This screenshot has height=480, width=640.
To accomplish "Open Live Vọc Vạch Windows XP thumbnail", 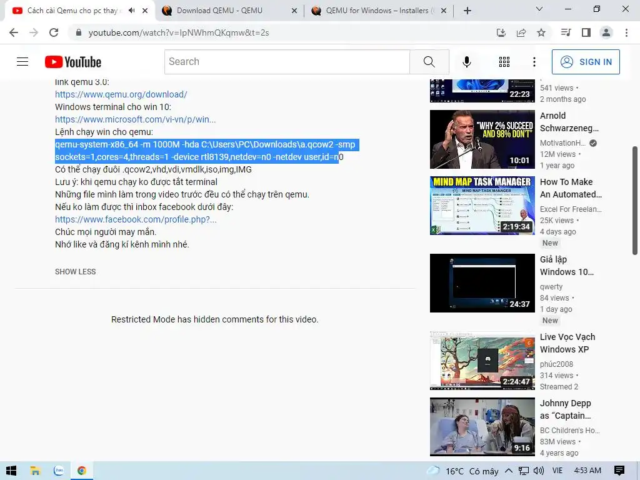I will (482, 361).
